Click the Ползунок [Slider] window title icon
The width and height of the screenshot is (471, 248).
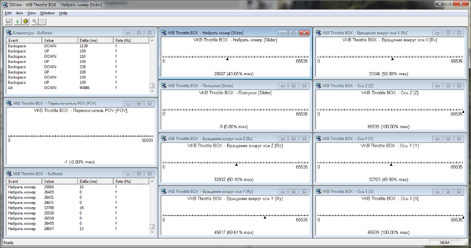(x=164, y=85)
